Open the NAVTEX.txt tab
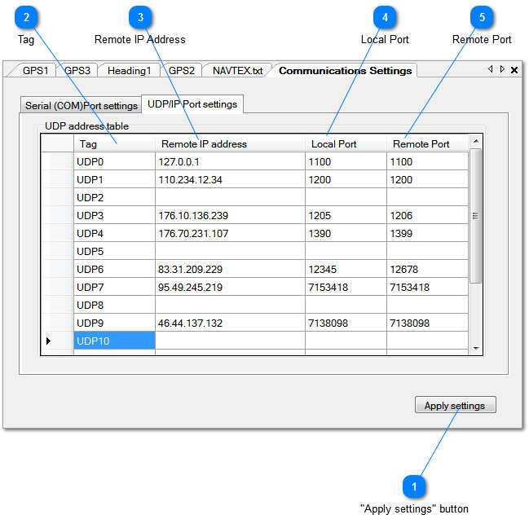529x528 pixels. tap(237, 70)
